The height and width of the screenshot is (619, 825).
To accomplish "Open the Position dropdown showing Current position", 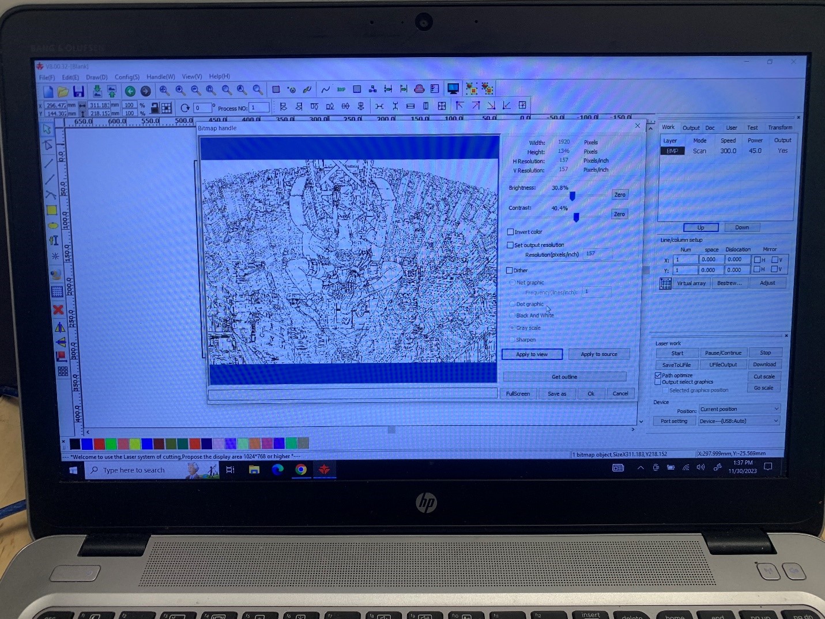I will coord(739,409).
